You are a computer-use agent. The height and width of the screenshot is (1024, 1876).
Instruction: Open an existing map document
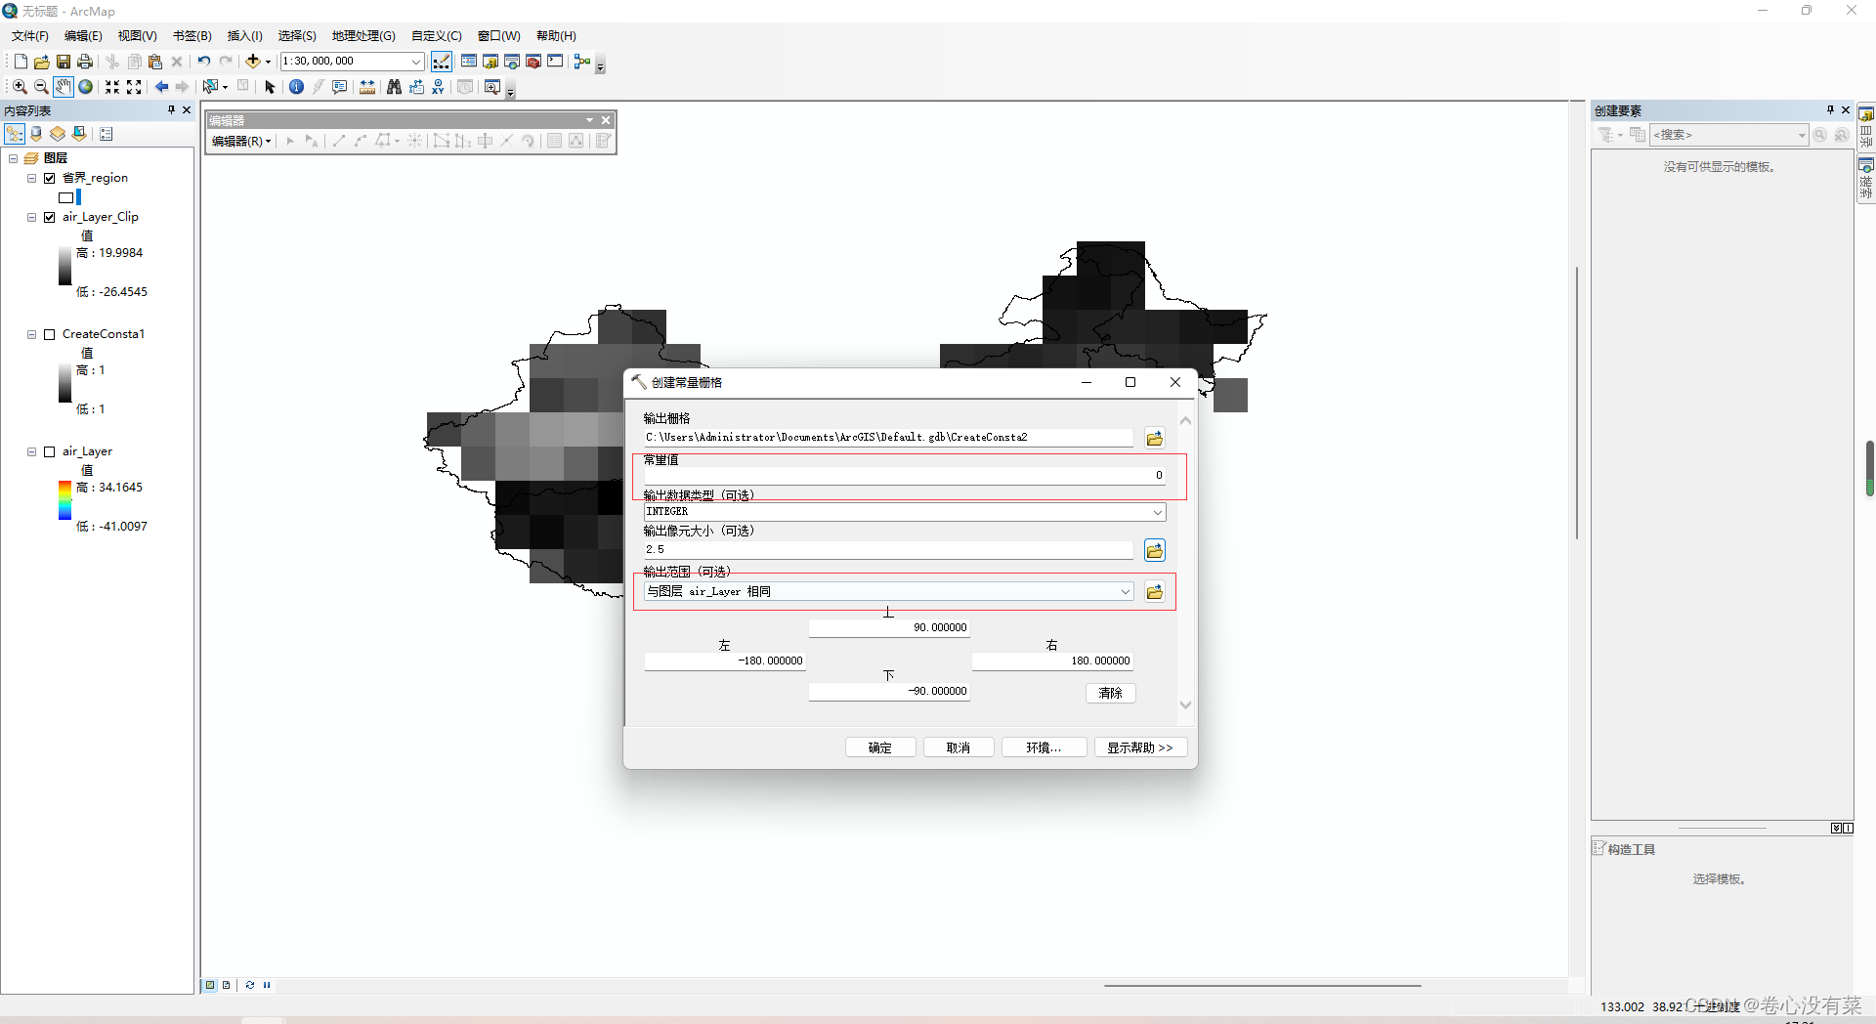click(42, 62)
